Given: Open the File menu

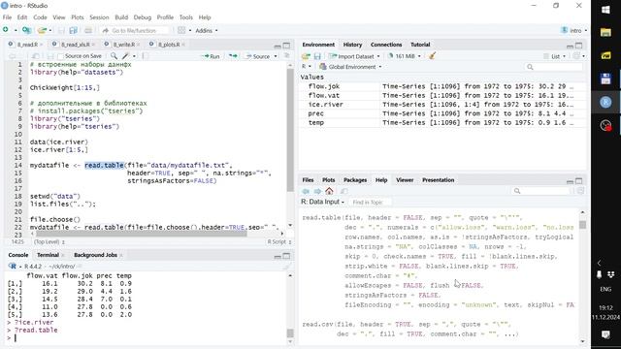Looking at the screenshot, I should (7, 17).
